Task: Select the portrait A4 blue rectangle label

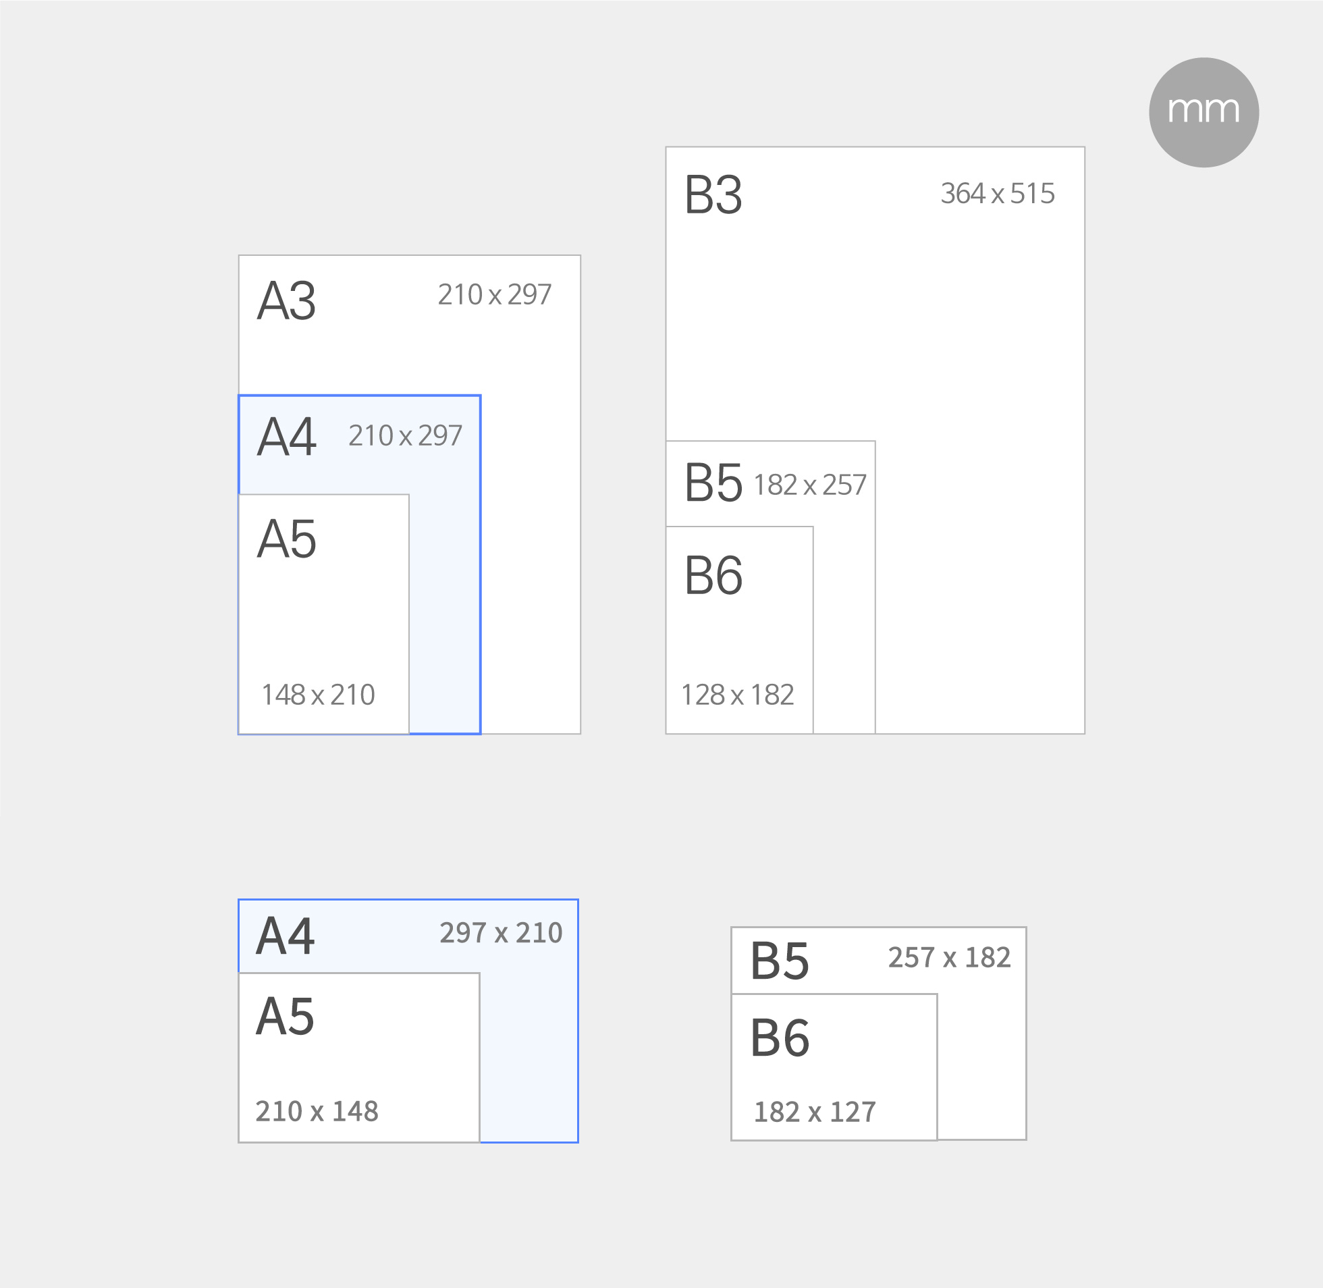Action: tap(286, 437)
